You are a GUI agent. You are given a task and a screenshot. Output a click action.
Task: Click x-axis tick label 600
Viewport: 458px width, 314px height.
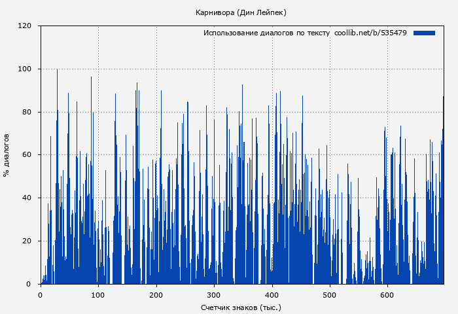[387, 294]
